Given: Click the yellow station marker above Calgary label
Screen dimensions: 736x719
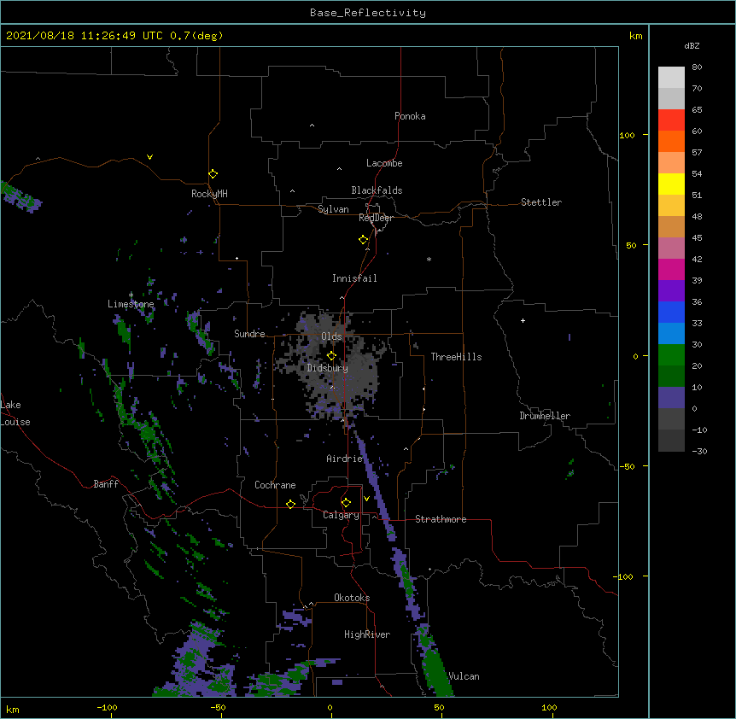Looking at the screenshot, I should coord(346,503).
